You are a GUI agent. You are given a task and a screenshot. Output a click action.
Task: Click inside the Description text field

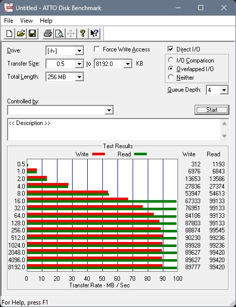point(114,129)
